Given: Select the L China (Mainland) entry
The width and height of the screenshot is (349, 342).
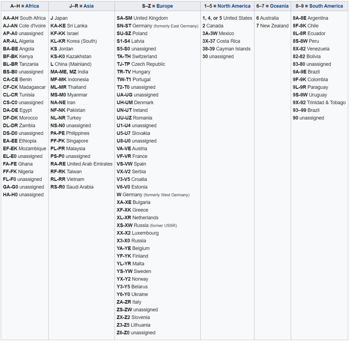Looking at the screenshot, I should click(71, 64).
